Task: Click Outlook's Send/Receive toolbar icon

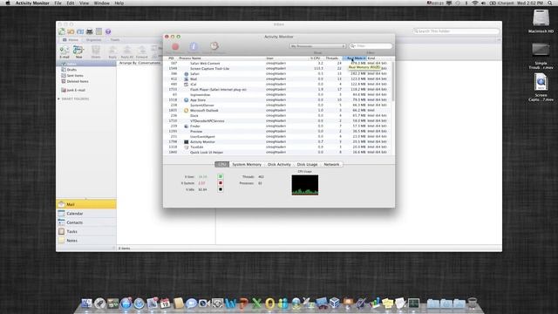Action: pos(62,31)
